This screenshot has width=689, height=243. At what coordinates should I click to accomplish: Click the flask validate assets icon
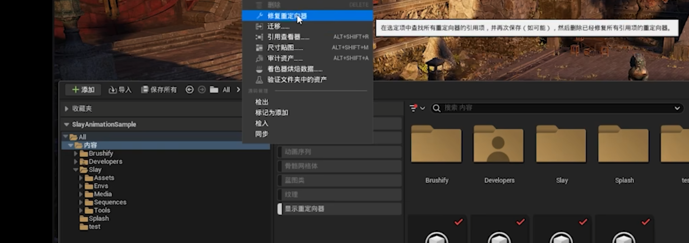pos(259,80)
